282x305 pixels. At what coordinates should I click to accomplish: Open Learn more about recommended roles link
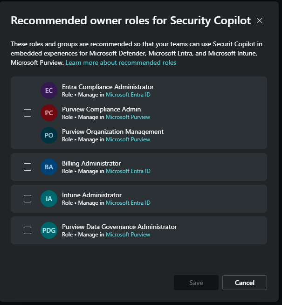pyautogui.click(x=121, y=62)
